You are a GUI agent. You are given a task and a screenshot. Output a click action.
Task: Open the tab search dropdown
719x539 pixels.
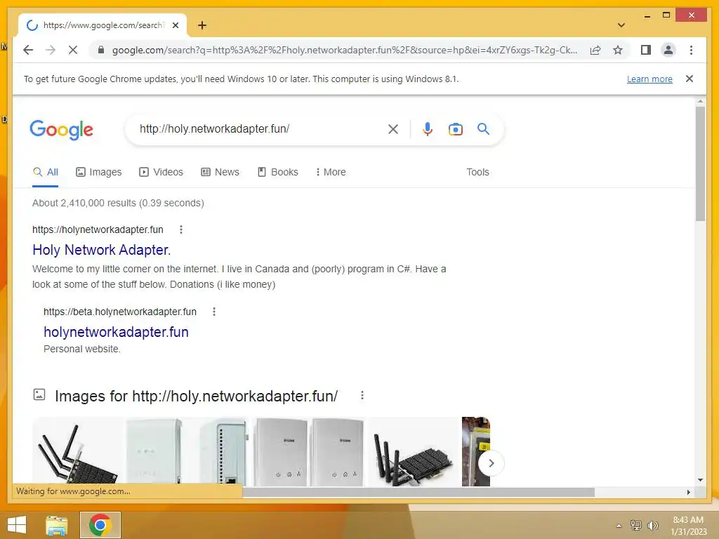tap(621, 25)
